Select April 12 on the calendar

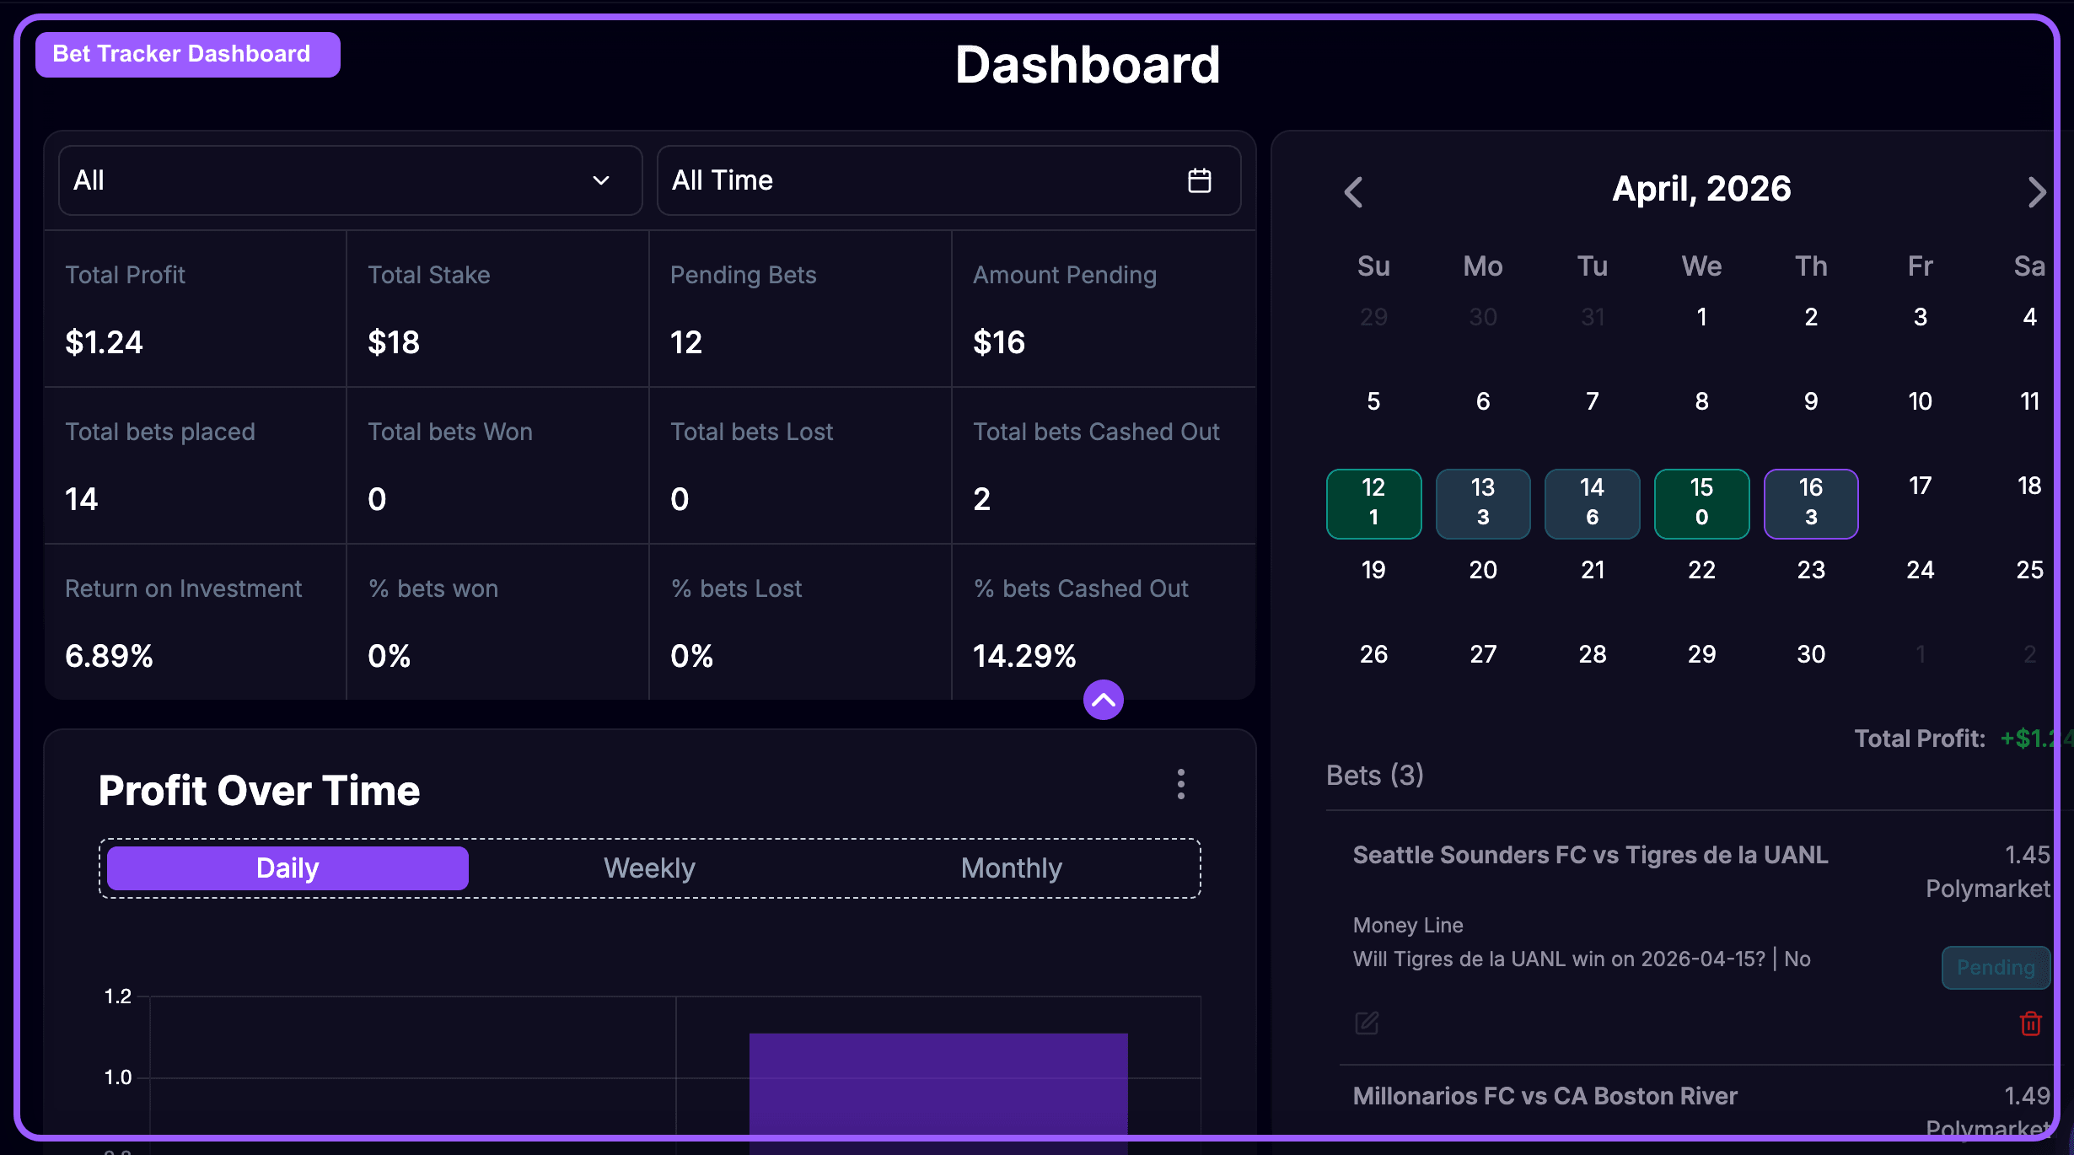[1373, 503]
